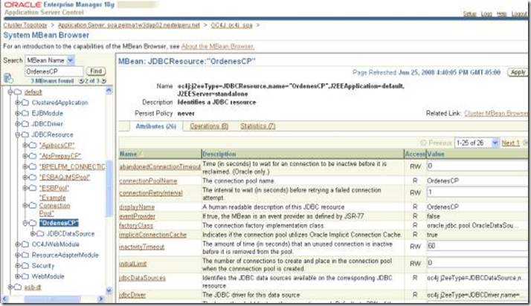Open About the MBean Browser link
Image resolution: width=531 pixels, height=306 pixels.
[x=218, y=46]
